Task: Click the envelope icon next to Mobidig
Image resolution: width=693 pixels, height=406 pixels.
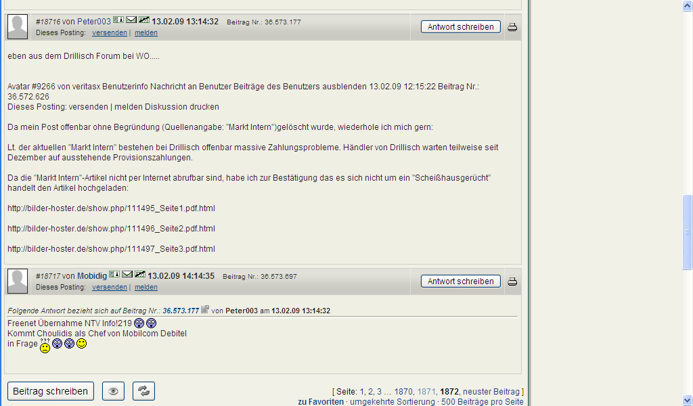Action: [127, 275]
